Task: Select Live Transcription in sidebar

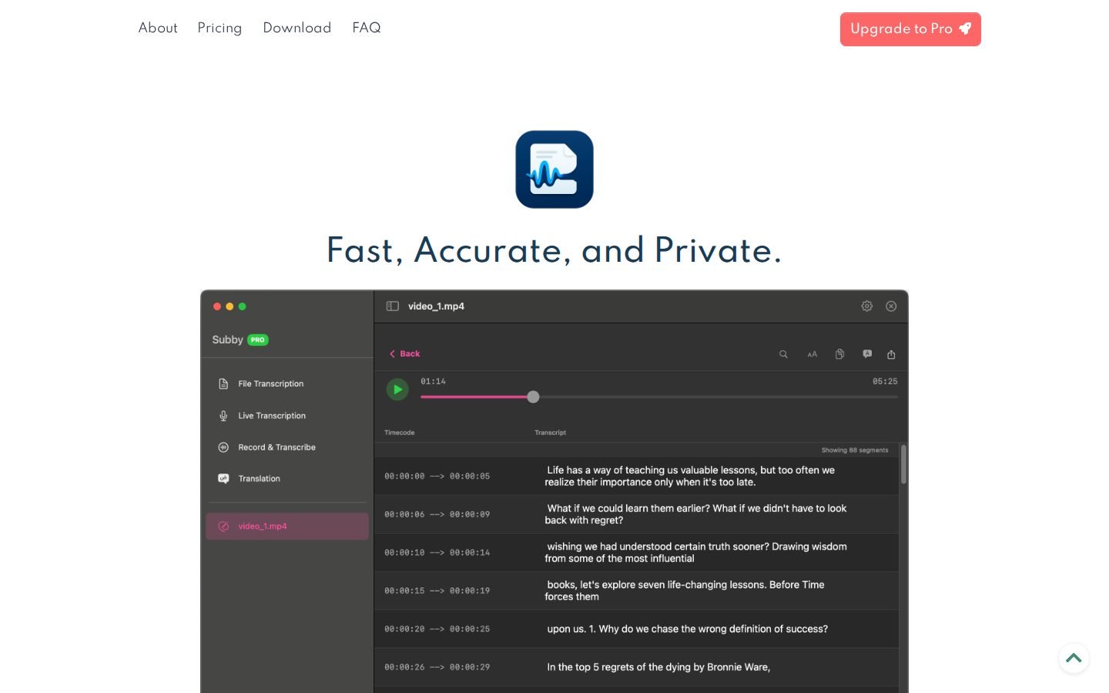Action: tap(287, 416)
